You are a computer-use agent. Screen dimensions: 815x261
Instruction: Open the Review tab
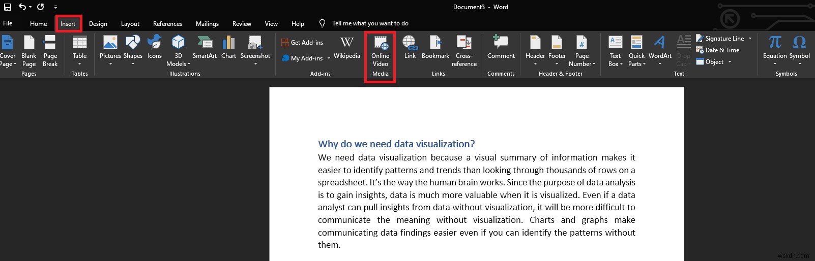point(242,23)
